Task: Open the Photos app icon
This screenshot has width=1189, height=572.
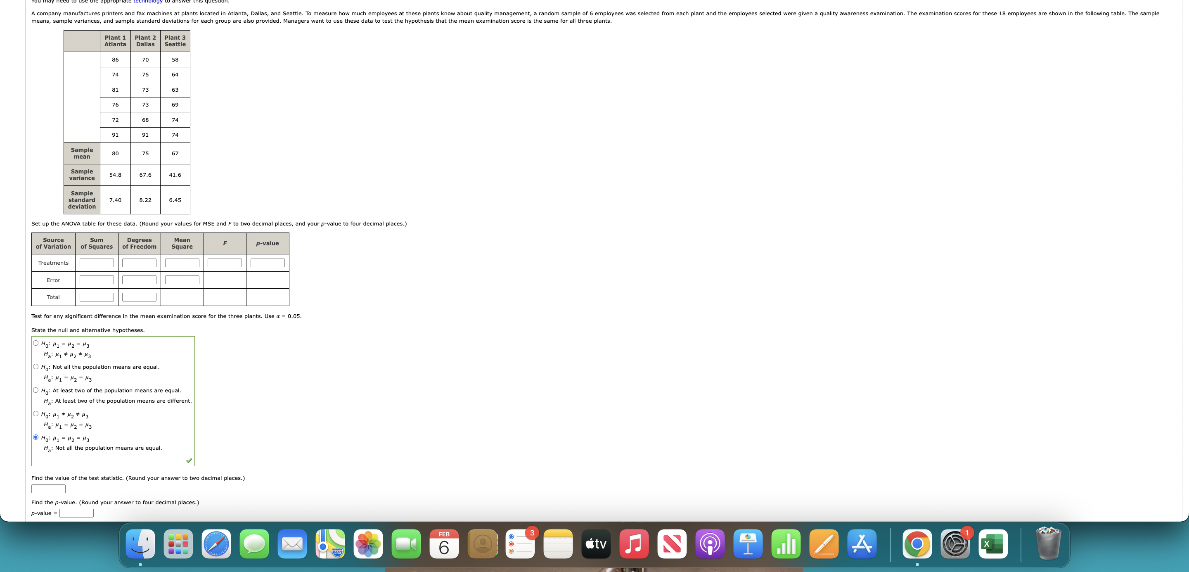Action: click(368, 544)
